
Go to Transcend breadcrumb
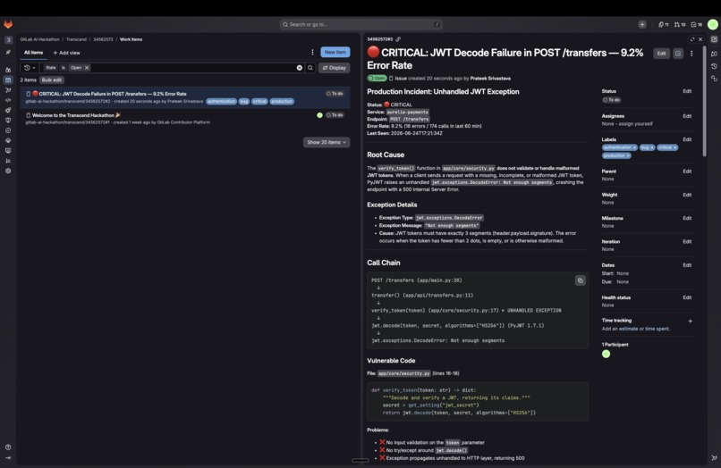point(76,39)
